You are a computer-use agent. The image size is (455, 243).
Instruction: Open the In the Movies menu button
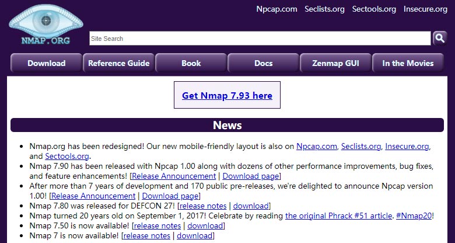[x=408, y=63]
